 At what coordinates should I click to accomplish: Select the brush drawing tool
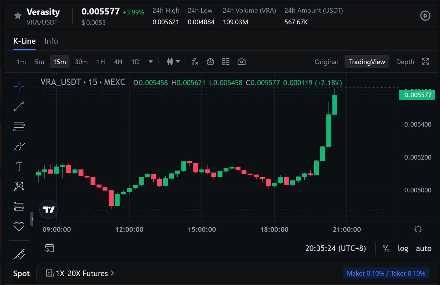click(x=19, y=147)
